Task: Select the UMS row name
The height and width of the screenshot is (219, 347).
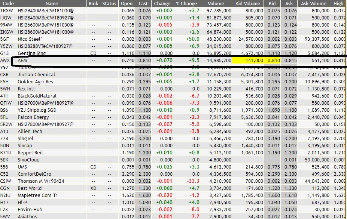Action: point(22,167)
